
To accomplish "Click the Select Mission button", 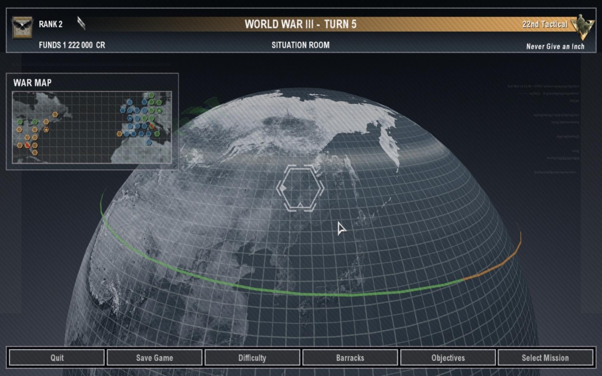I will (546, 358).
